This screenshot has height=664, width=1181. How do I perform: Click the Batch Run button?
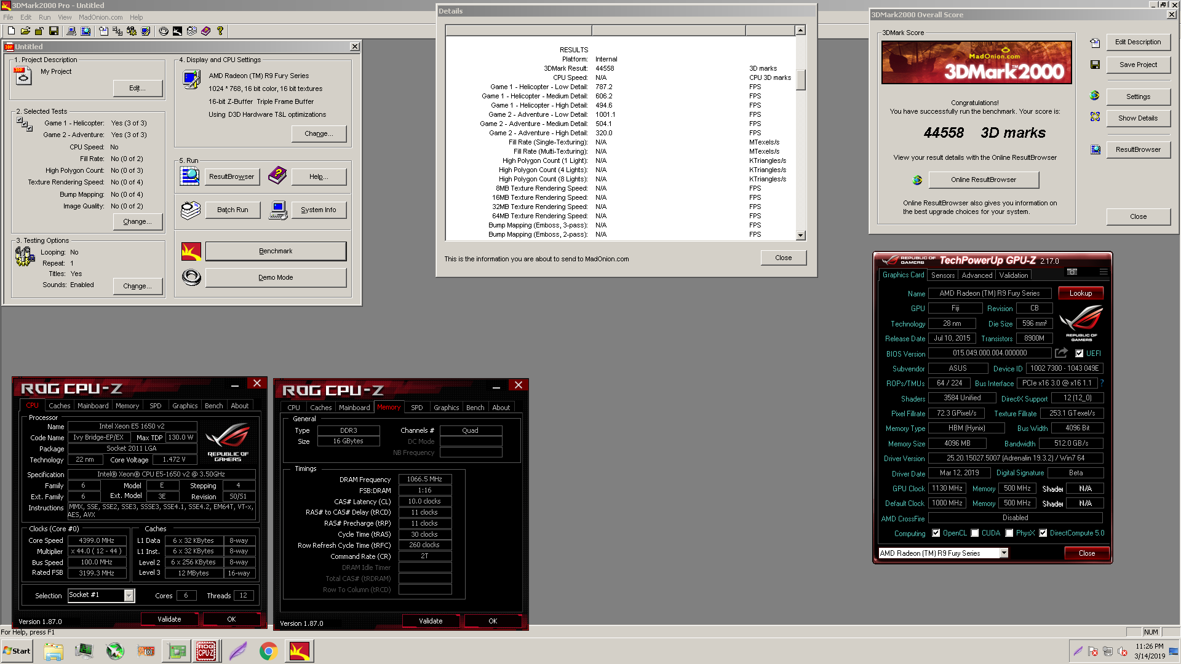[x=233, y=210]
